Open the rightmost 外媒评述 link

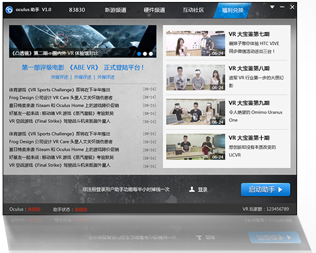[x=106, y=77]
